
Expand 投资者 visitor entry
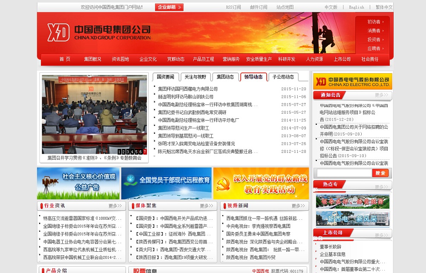click(x=375, y=40)
